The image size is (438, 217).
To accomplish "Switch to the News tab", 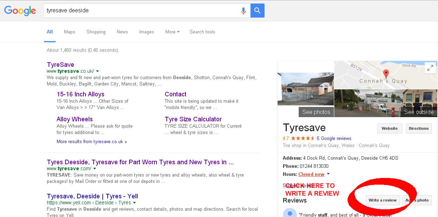I will click(x=122, y=32).
